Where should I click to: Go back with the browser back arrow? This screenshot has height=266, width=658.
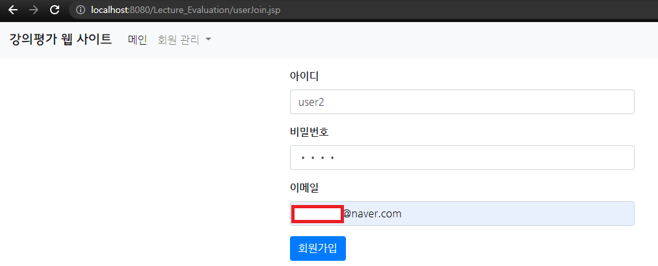coord(14,10)
